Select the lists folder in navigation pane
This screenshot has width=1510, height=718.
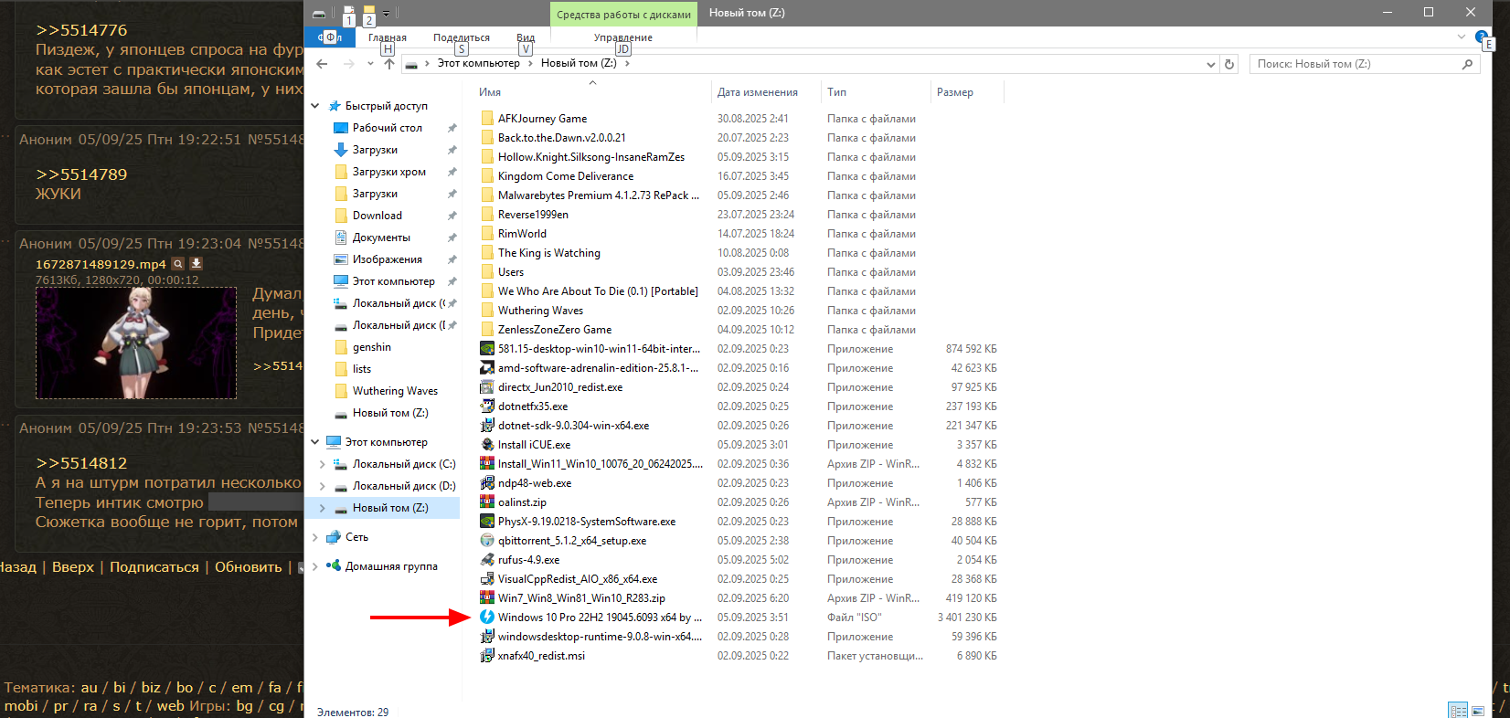(361, 369)
